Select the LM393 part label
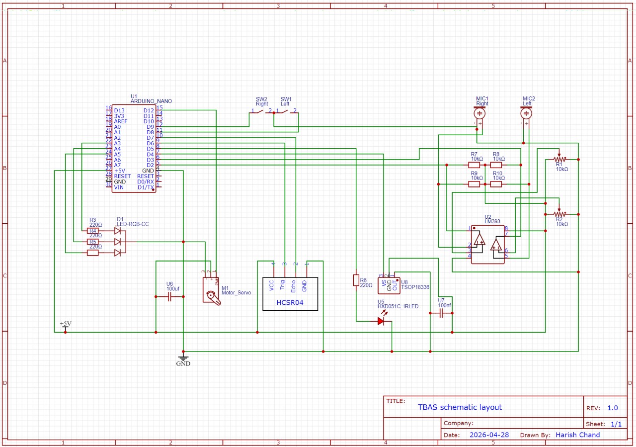 [x=492, y=222]
